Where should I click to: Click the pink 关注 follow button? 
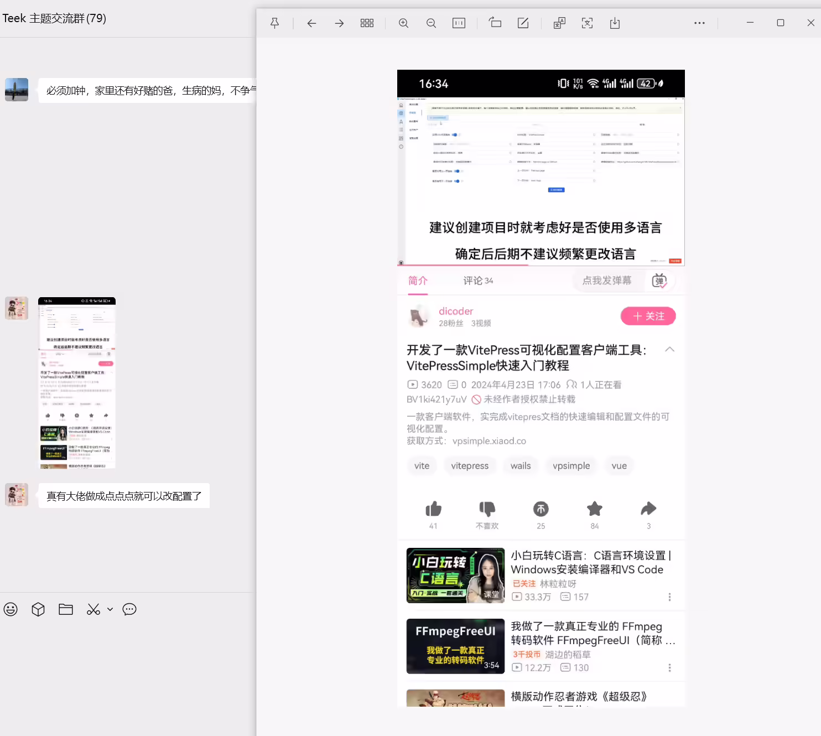click(648, 316)
